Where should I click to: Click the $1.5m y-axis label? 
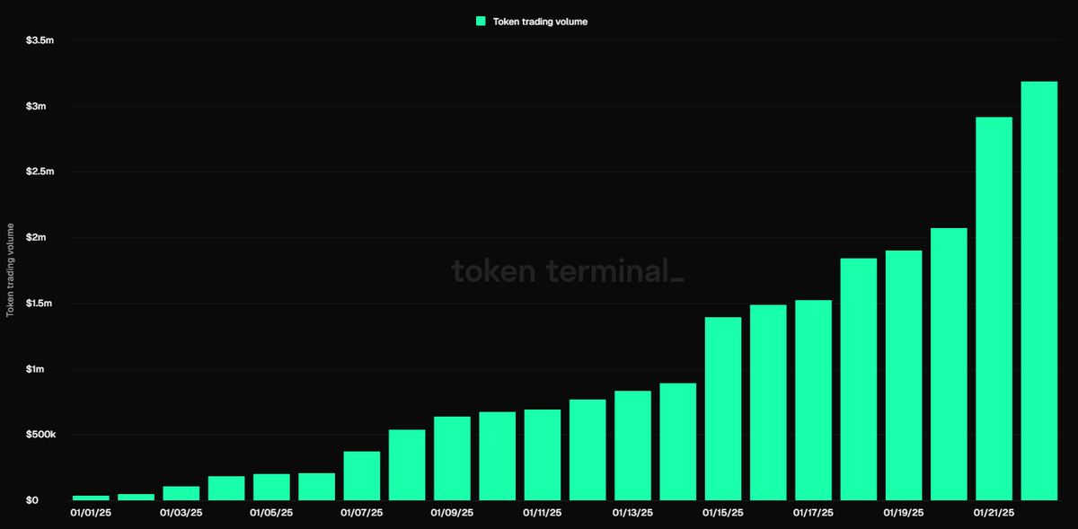coord(39,304)
